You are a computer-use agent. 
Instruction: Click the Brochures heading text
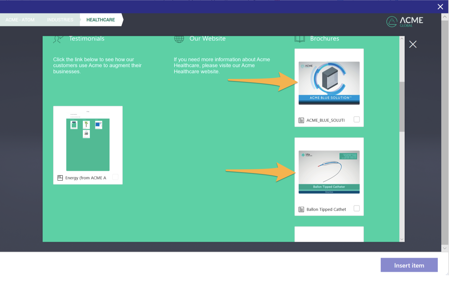pyautogui.click(x=324, y=39)
